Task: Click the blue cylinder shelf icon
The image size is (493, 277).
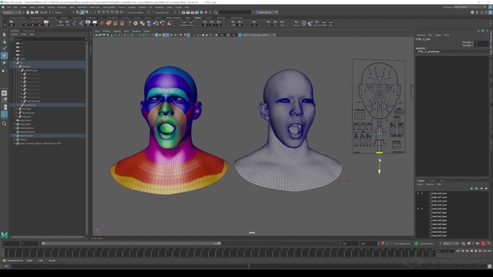Action: point(149,24)
